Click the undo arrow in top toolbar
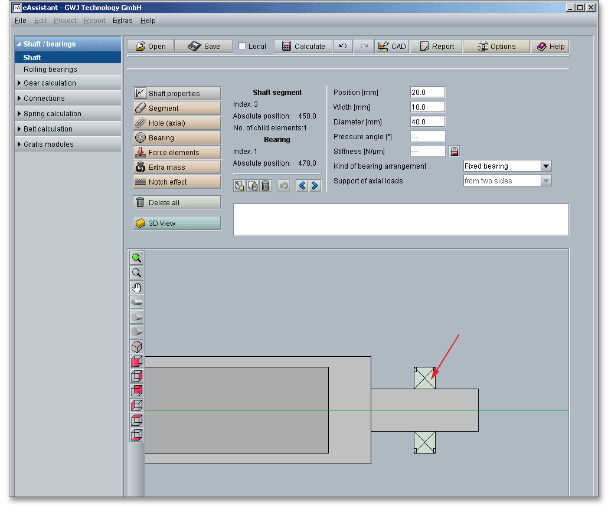 click(x=343, y=46)
